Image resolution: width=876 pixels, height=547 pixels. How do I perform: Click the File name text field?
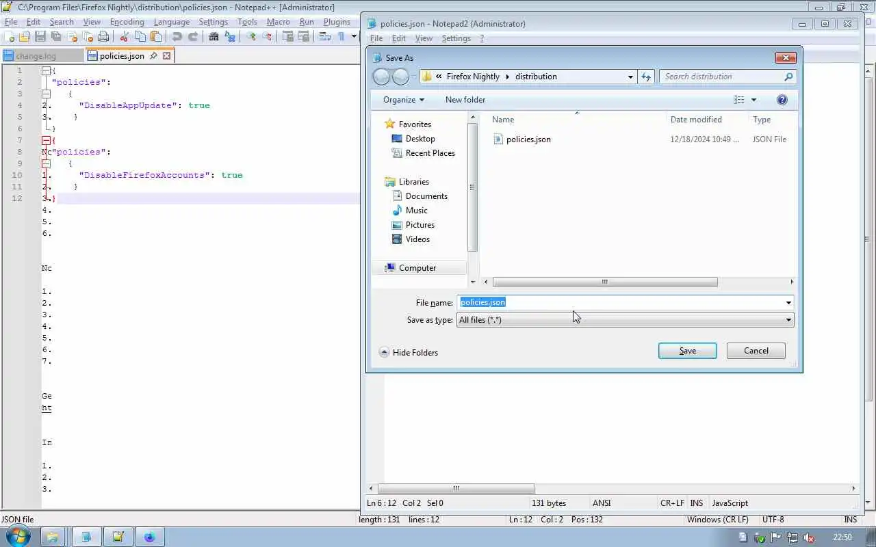(x=621, y=302)
